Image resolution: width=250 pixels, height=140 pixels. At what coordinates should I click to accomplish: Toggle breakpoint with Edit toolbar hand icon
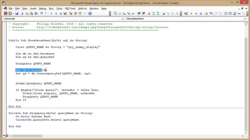point(149,14)
